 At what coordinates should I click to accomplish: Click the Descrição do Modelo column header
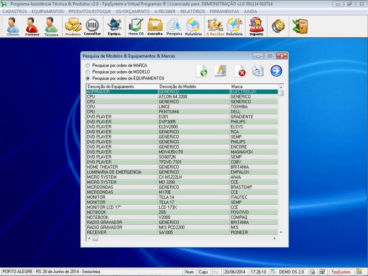194,86
